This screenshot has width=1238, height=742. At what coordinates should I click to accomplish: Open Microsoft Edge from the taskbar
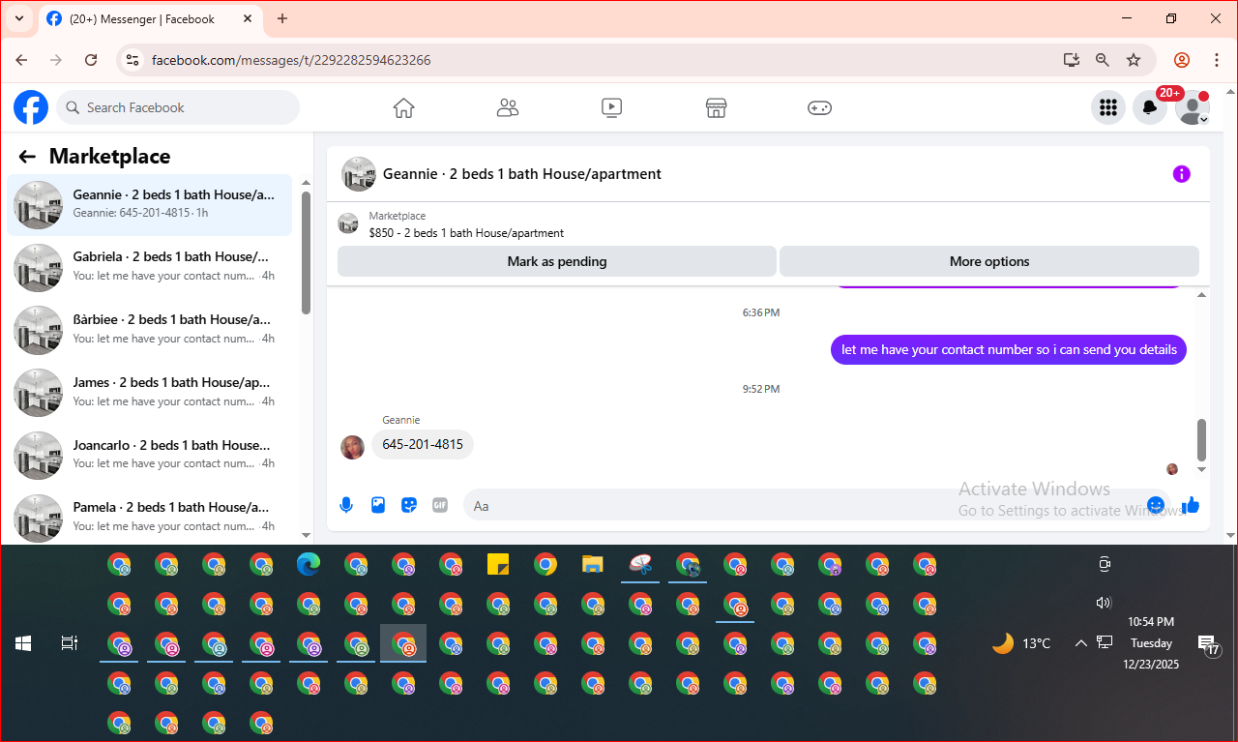pos(309,565)
